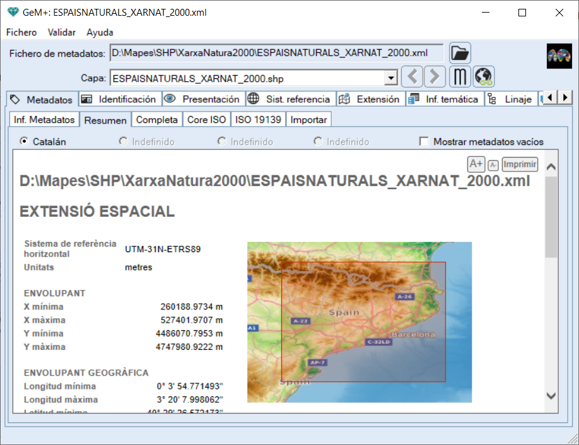Open the metadata file folder browser
The image size is (579, 445).
coord(460,53)
